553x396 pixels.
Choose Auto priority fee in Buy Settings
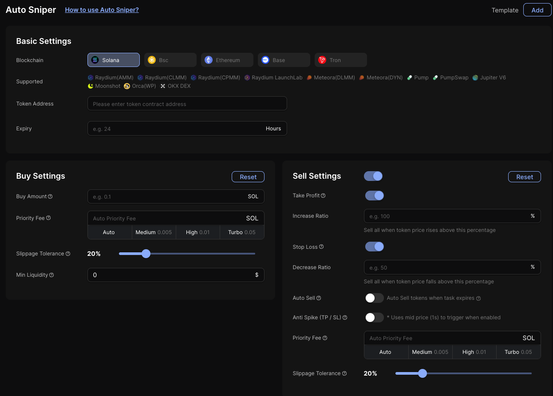coord(110,232)
